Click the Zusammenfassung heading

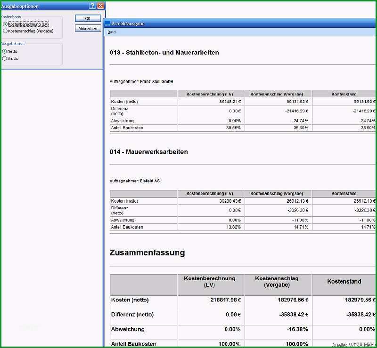tap(147, 253)
